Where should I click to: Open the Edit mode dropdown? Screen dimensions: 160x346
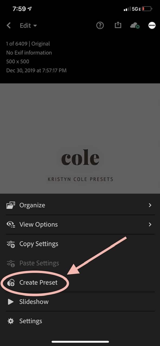pos(28,25)
